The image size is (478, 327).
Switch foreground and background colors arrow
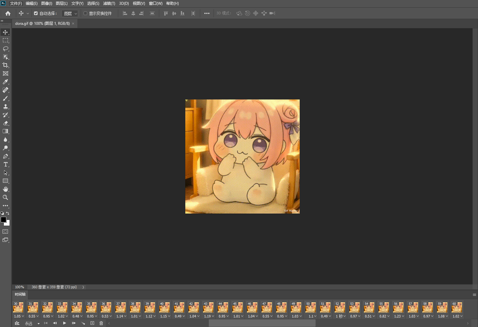(x=8, y=213)
